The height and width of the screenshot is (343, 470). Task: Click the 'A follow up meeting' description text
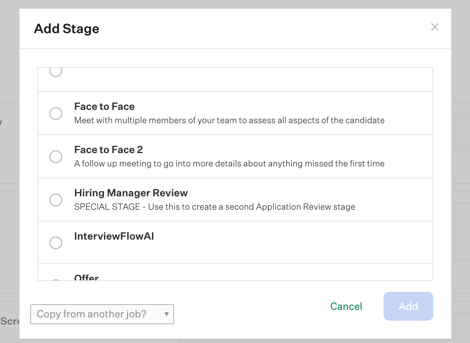229,164
